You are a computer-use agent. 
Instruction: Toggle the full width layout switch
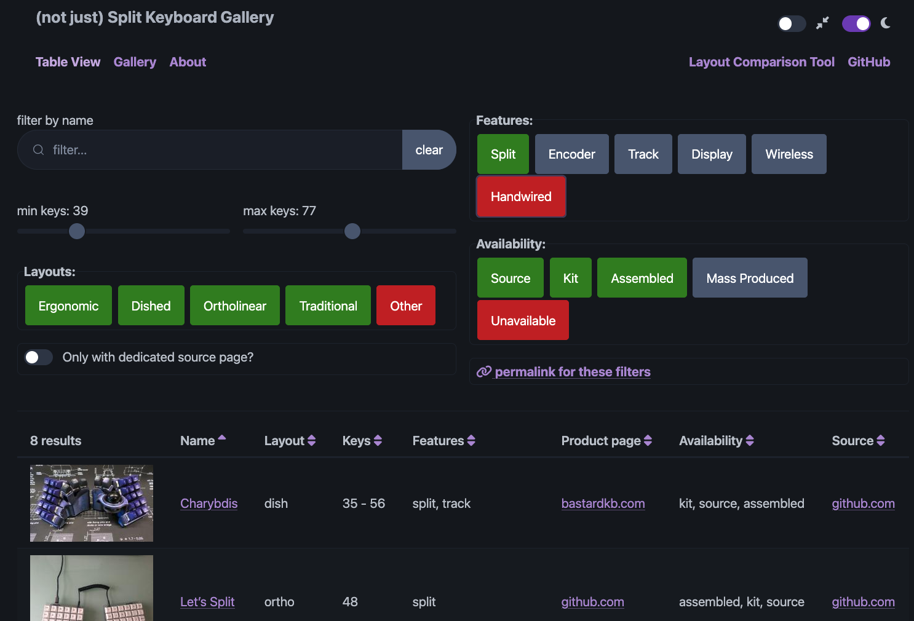pos(792,23)
